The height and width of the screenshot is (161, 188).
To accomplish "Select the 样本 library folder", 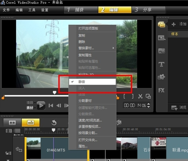I will [x=175, y=34].
